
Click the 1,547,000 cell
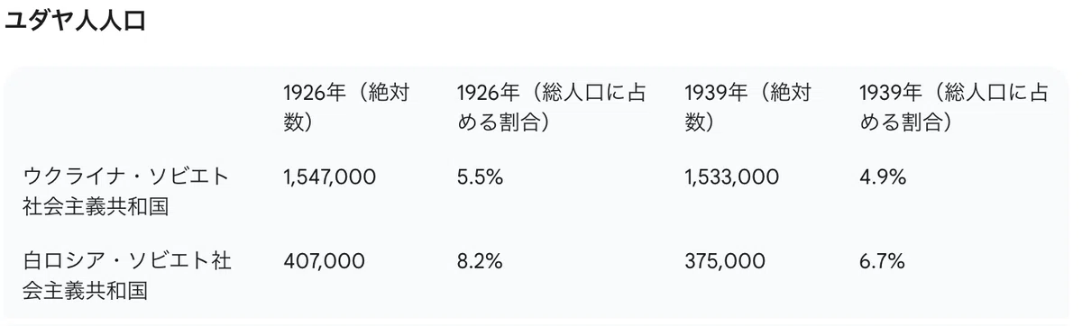click(x=329, y=177)
